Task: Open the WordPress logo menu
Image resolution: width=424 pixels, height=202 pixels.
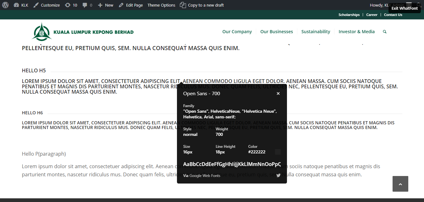Action: [x=6, y=5]
